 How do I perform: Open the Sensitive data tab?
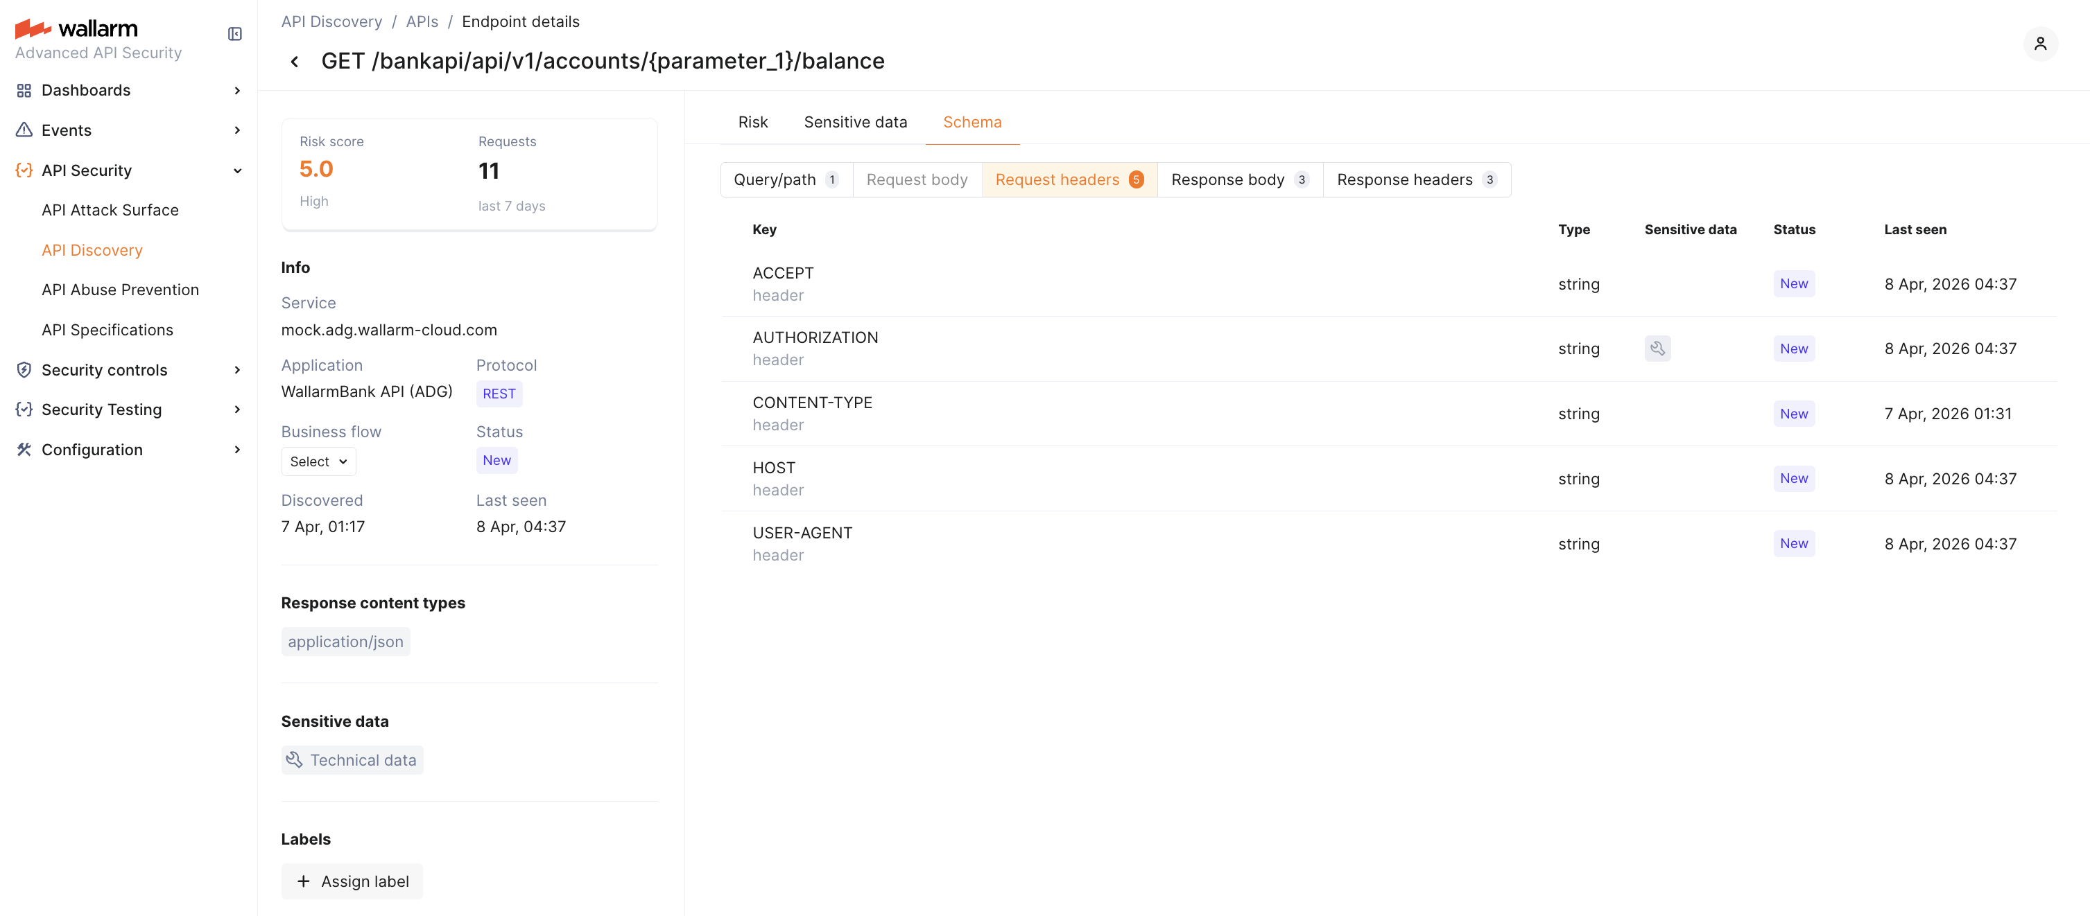(x=855, y=121)
